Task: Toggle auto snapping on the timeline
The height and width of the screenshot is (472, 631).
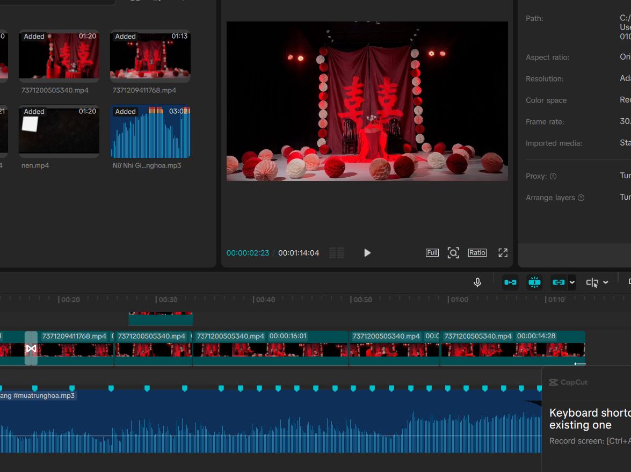Action: coord(534,282)
